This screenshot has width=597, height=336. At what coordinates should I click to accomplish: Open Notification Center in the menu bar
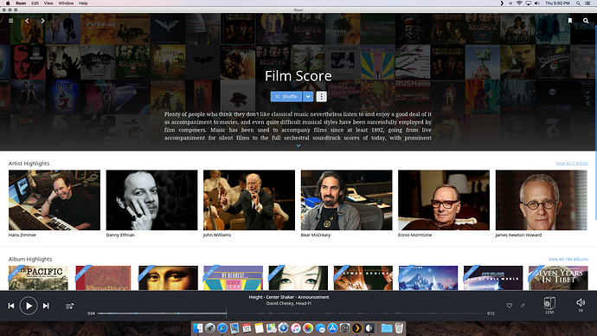(x=587, y=3)
